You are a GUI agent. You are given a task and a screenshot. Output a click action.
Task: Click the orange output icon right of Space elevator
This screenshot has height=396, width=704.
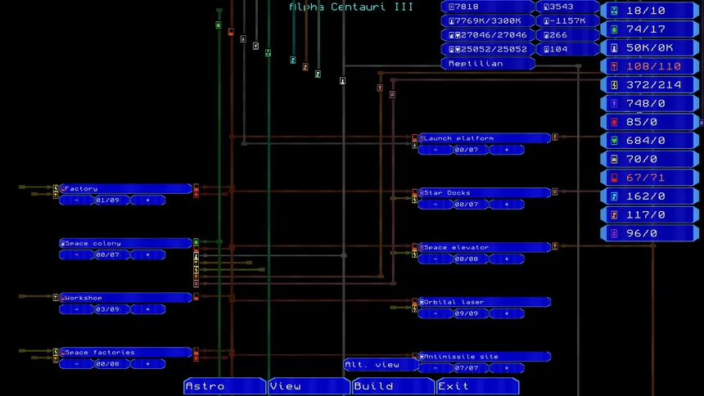click(555, 246)
